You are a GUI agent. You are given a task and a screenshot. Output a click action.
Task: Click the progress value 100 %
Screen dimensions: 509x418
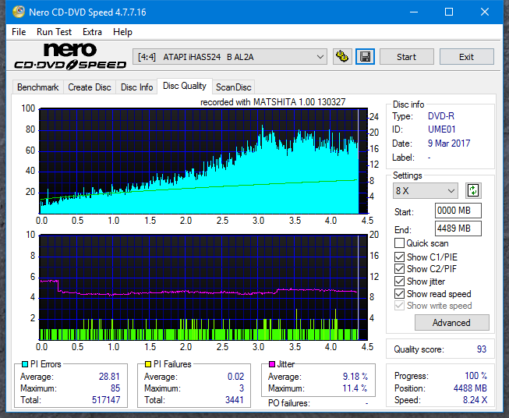pyautogui.click(x=475, y=376)
